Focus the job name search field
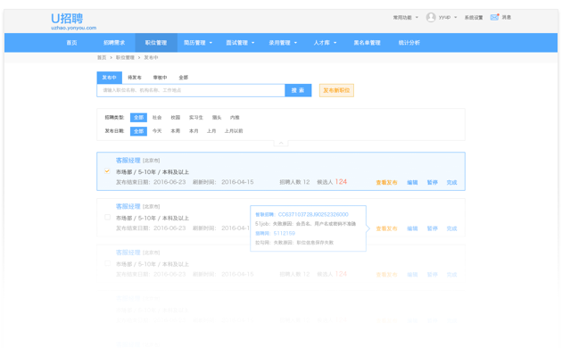562x348 pixels. 191,90
